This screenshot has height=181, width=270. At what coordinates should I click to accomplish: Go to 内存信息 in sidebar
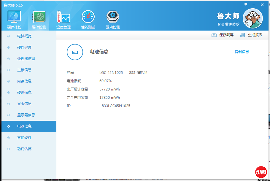pyautogui.click(x=24, y=81)
